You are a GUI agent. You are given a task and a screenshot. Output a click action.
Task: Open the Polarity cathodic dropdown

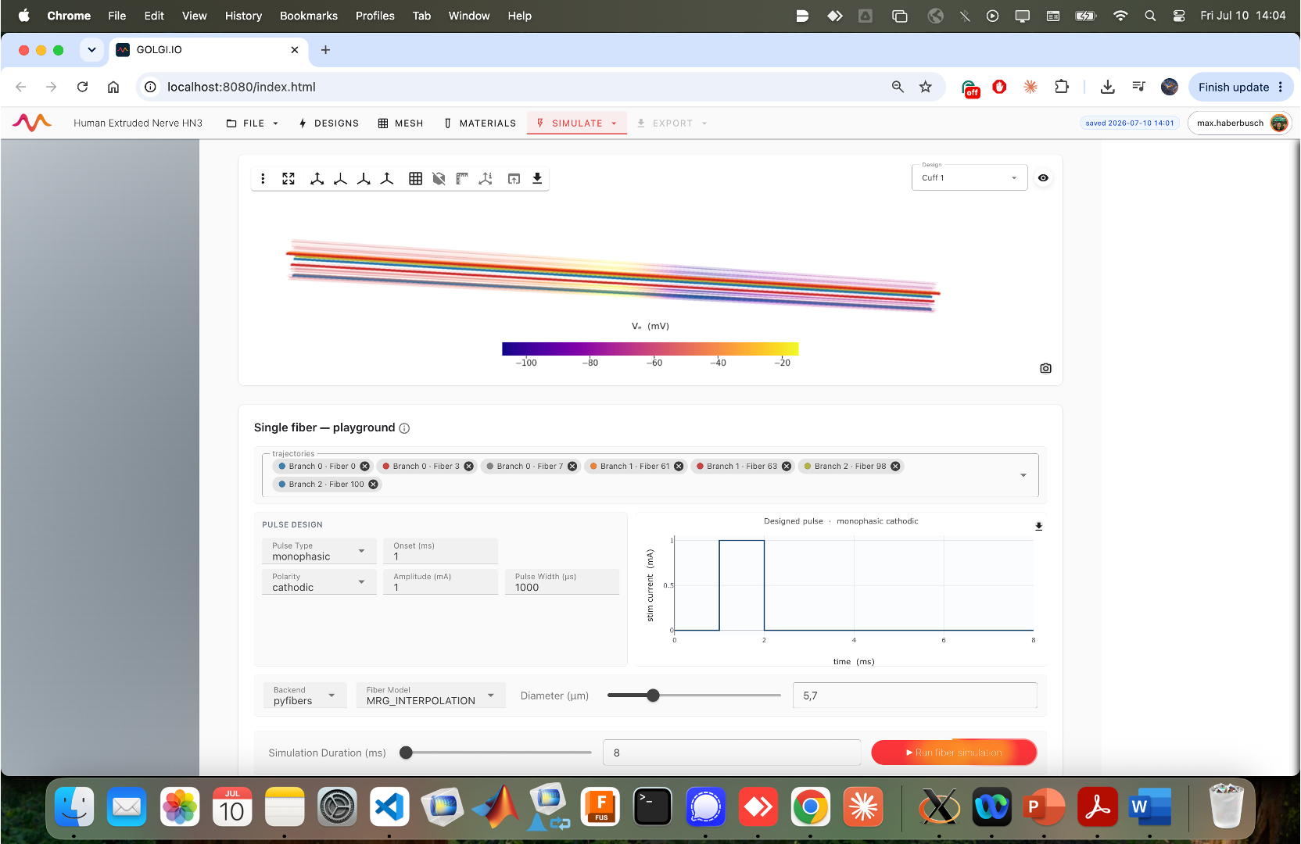point(319,581)
